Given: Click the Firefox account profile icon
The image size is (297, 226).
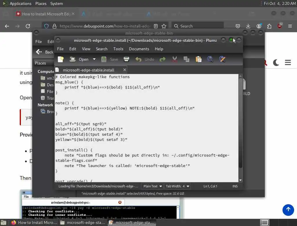Looking at the screenshot, I should 259,26.
